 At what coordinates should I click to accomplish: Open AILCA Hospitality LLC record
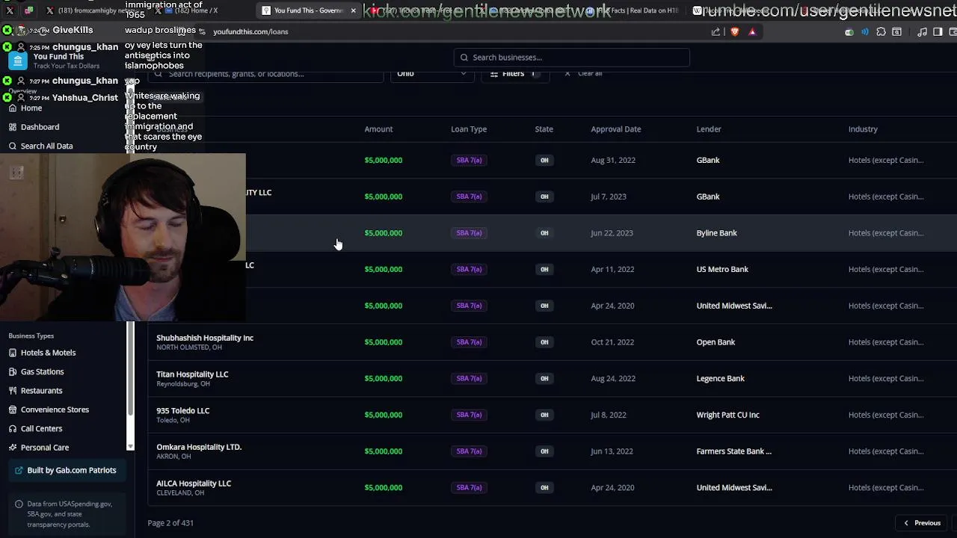pos(194,483)
